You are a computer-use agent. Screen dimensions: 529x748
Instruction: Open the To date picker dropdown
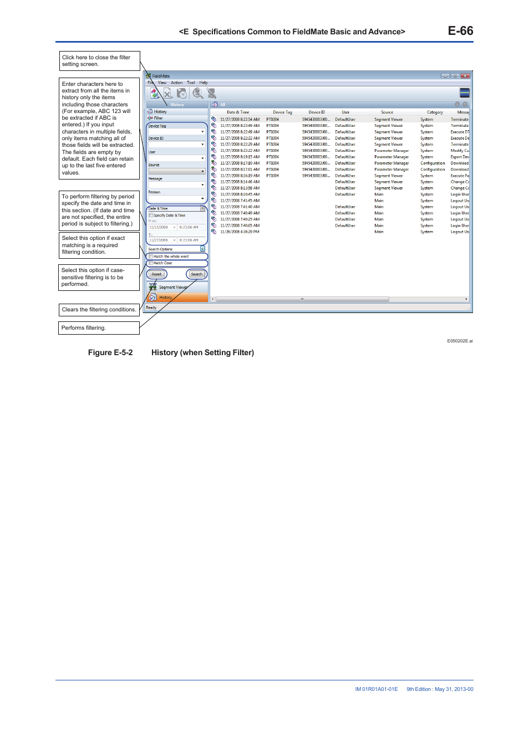pos(174,240)
